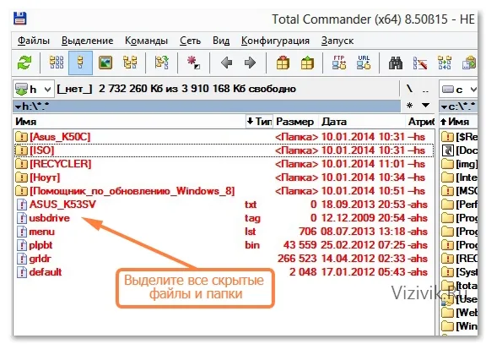Click the Back arrow toolbar icon

(226, 63)
